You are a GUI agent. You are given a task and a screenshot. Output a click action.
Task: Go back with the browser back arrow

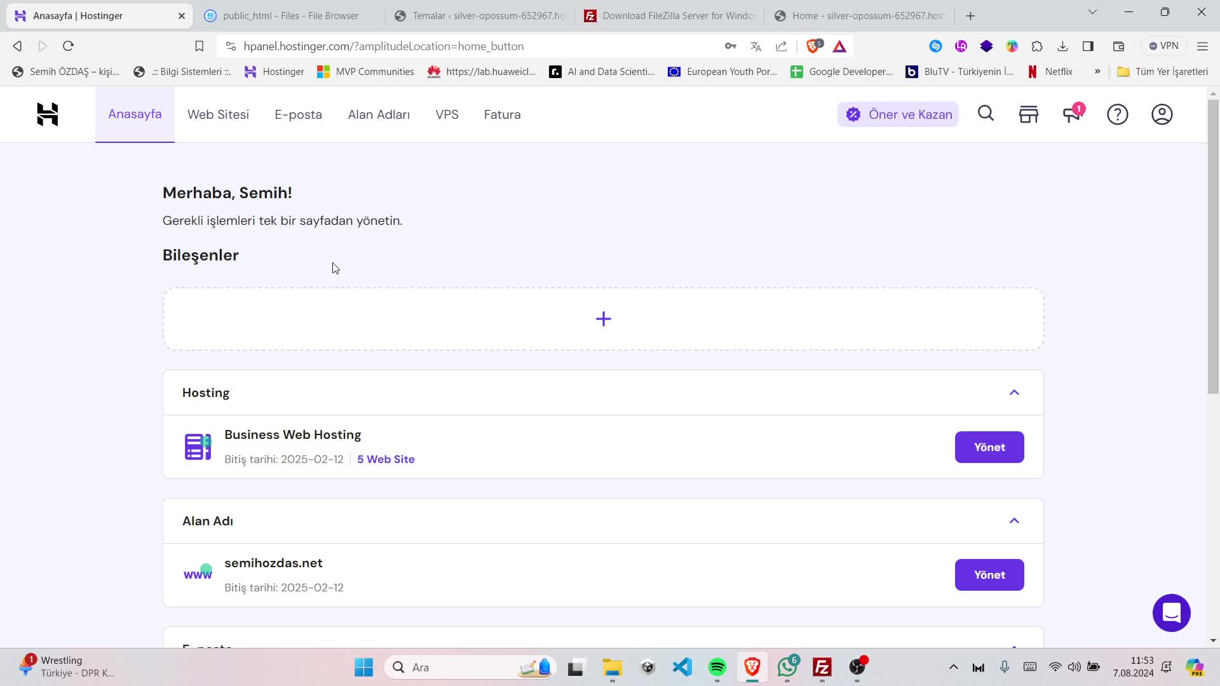click(x=18, y=46)
